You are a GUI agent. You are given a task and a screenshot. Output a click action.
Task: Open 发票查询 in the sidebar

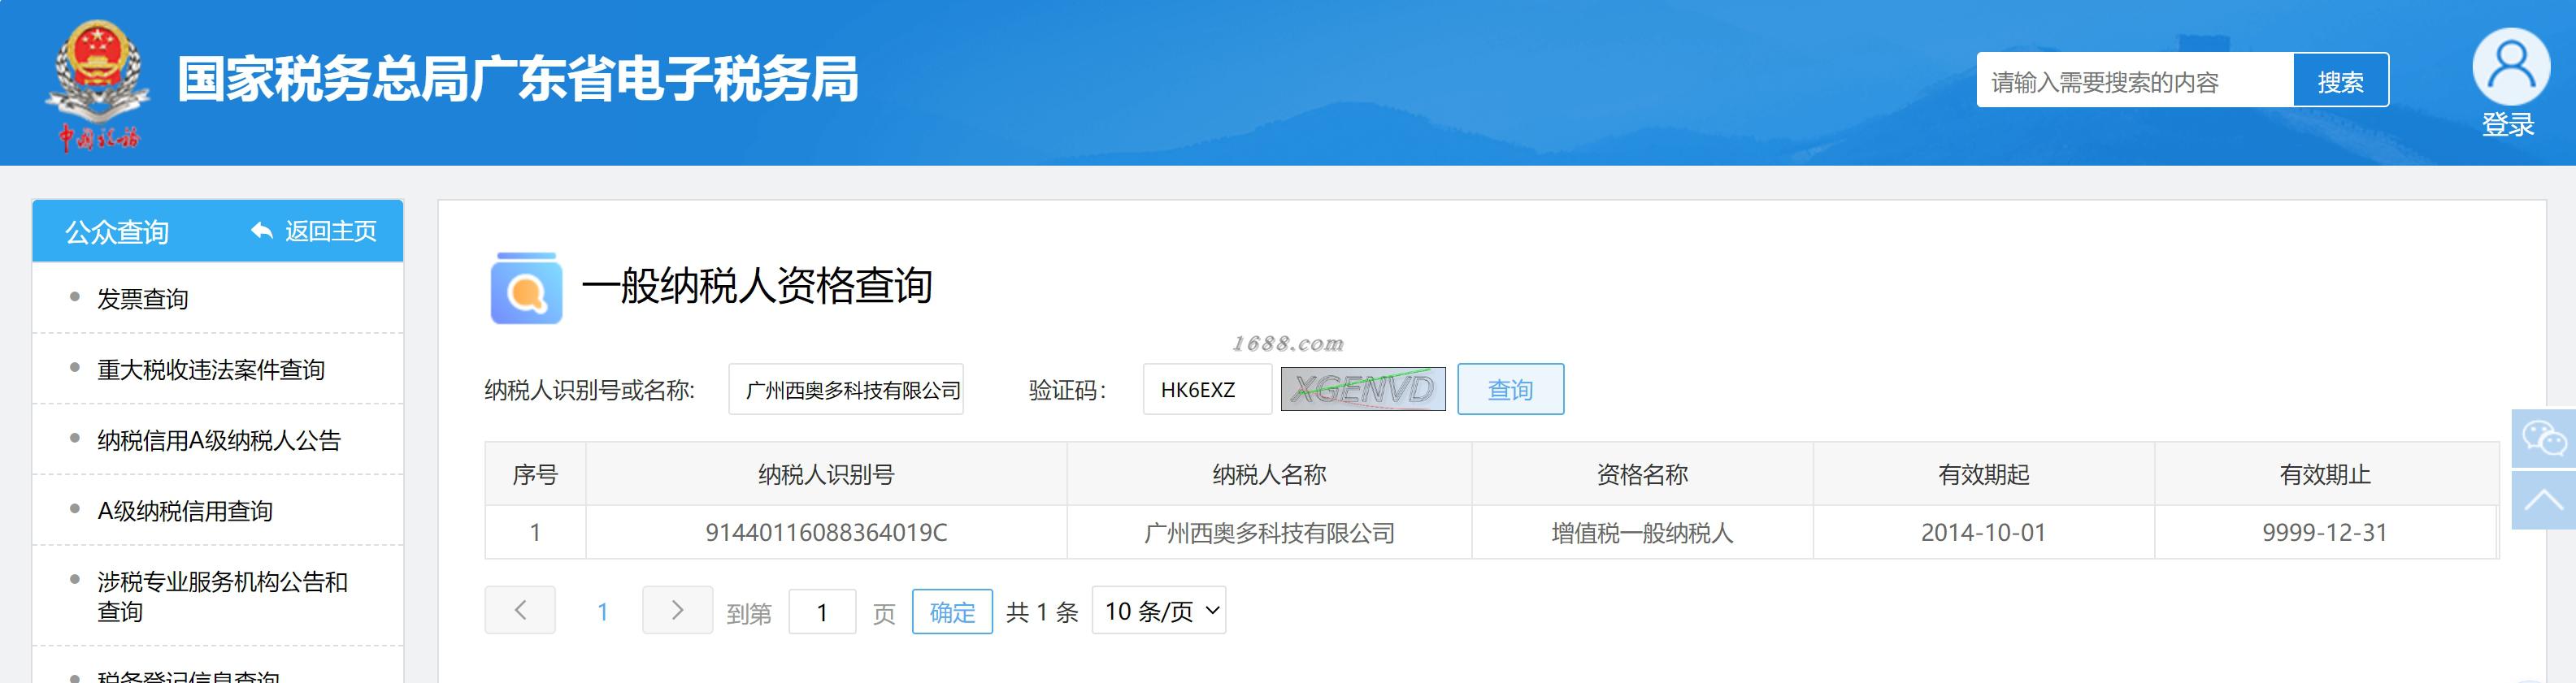click(143, 299)
